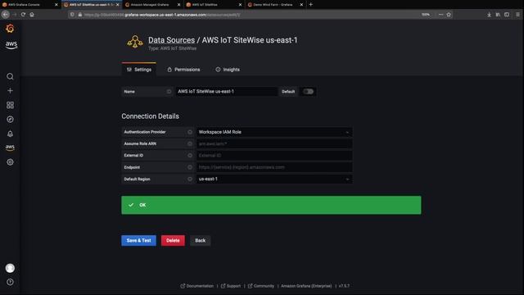Click the Endpoint info icon

[190, 167]
